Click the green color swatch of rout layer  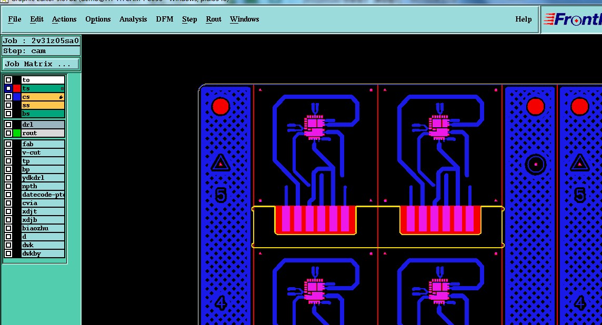(17, 133)
